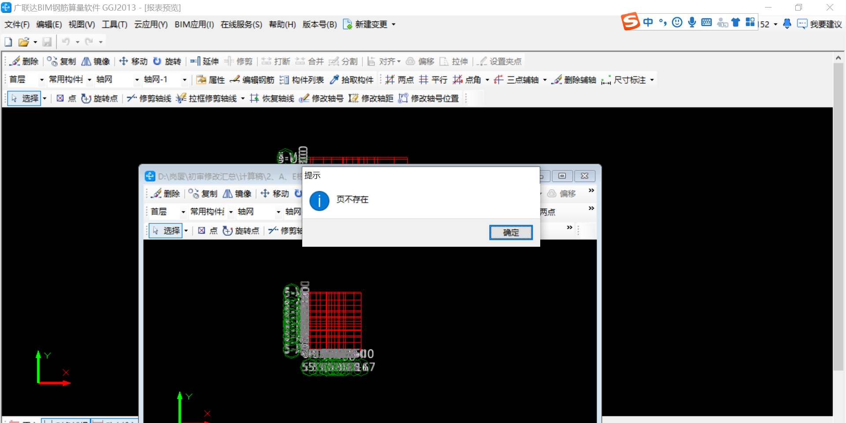Click 镜像 in main toolbar

pos(96,61)
